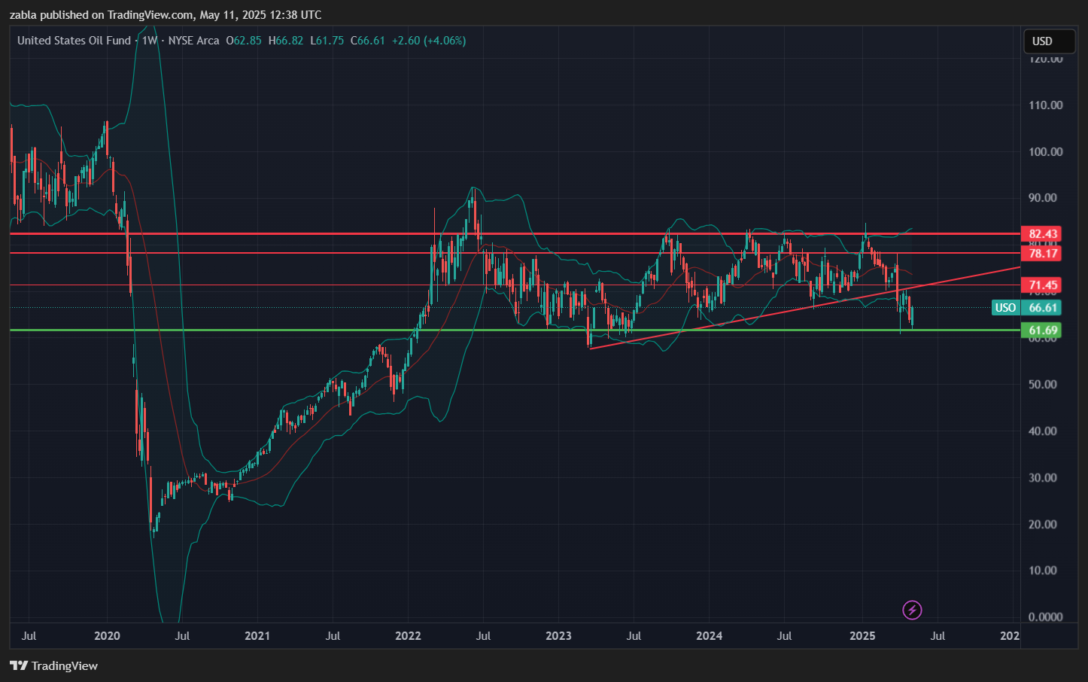The height and width of the screenshot is (682, 1088).
Task: Click the green 61.69 support price label
Action: tap(1043, 330)
